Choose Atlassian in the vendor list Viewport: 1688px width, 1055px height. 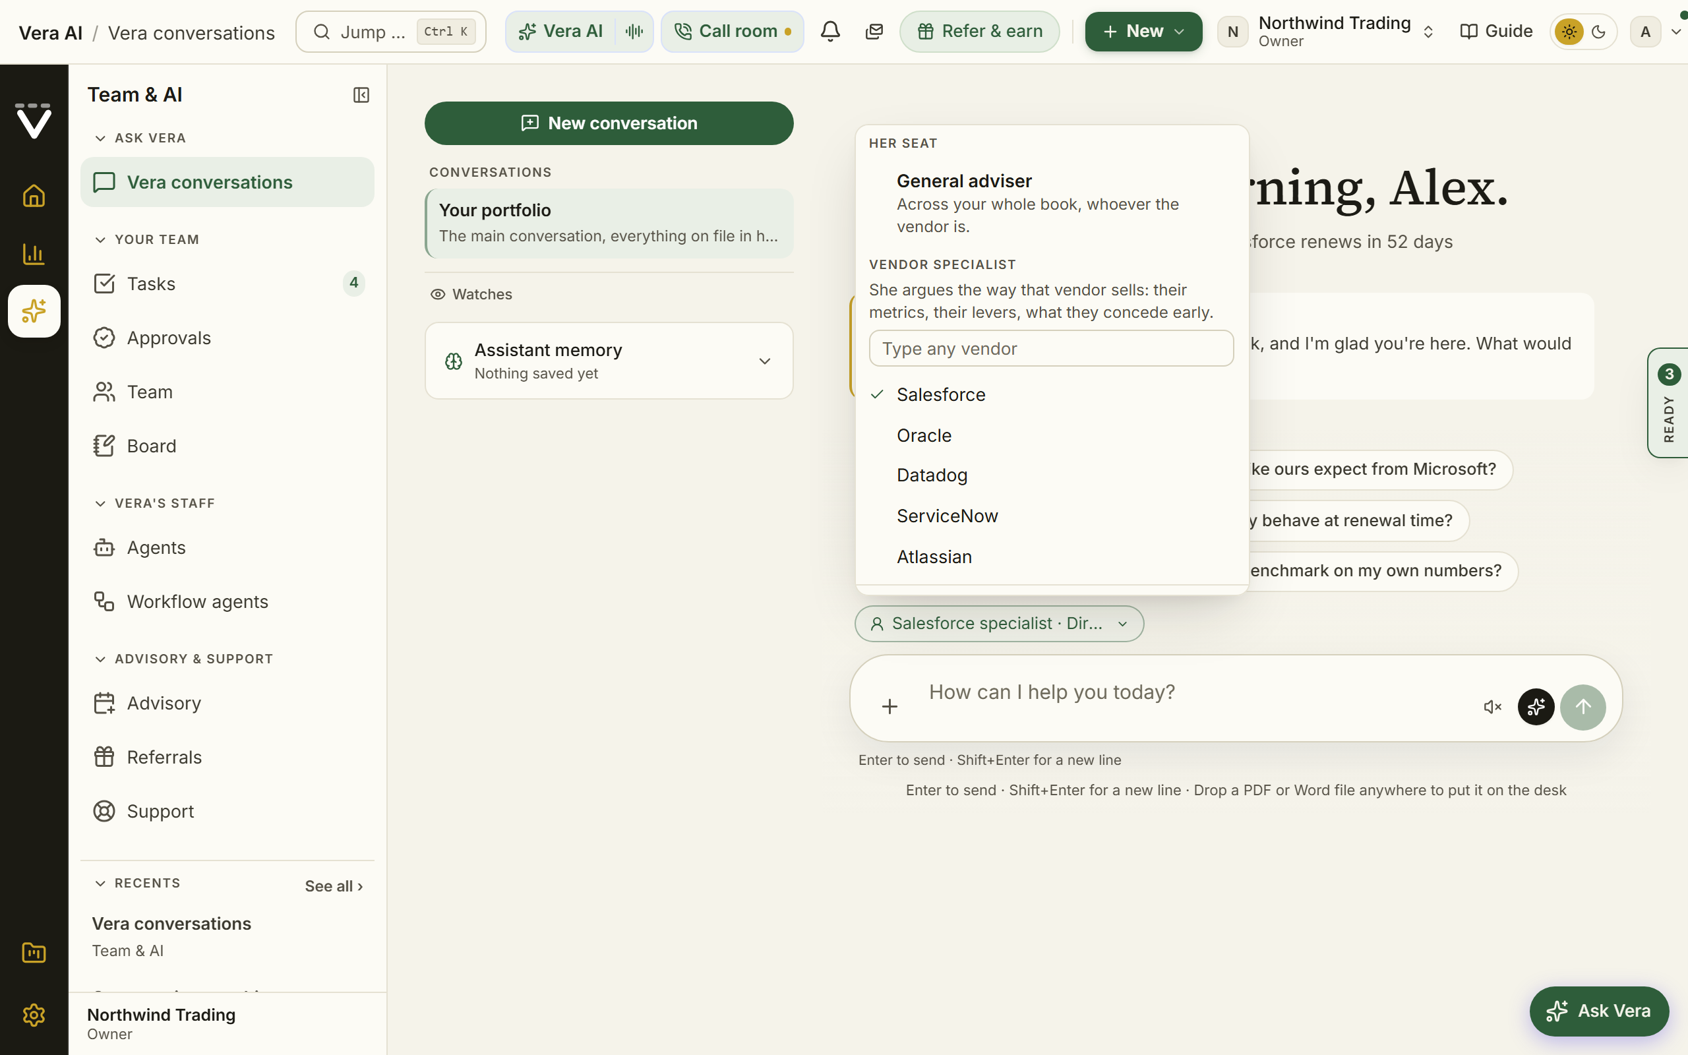pyautogui.click(x=1051, y=557)
